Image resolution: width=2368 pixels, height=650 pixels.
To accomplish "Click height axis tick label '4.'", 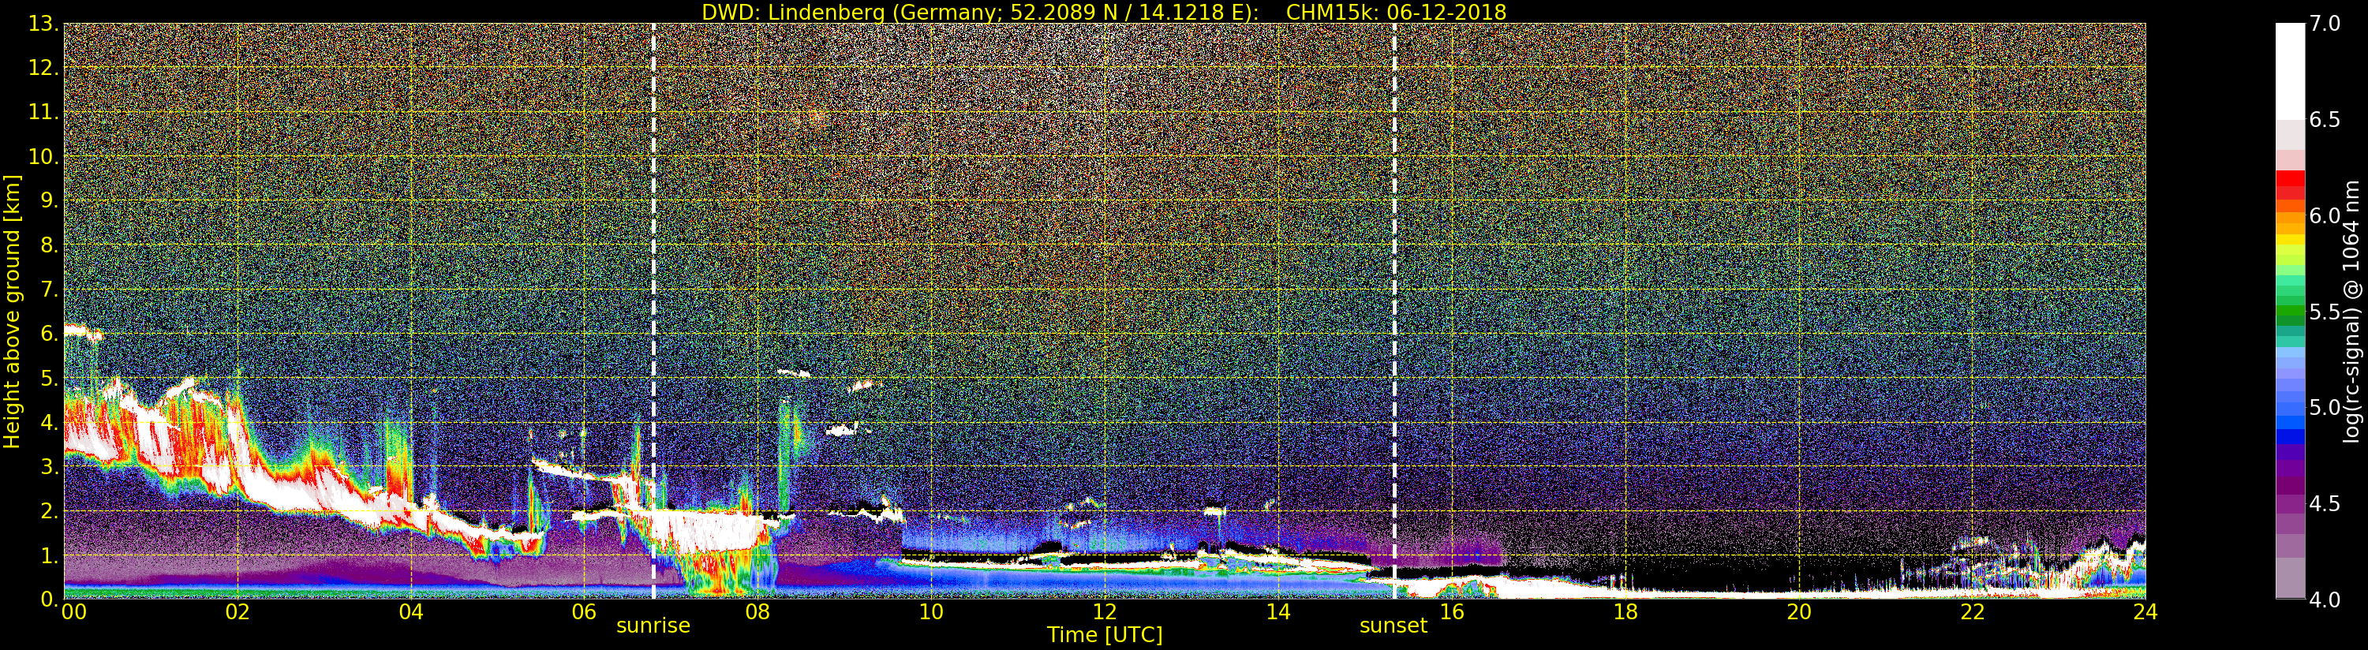I will 50,422.
